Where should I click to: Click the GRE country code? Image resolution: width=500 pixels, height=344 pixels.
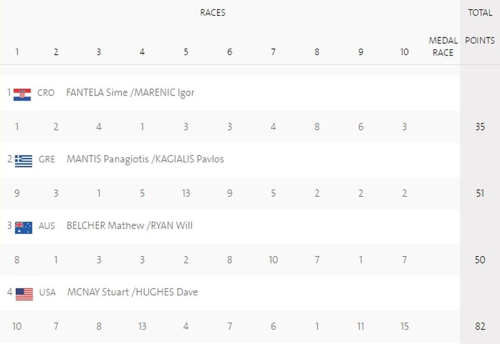(x=46, y=160)
